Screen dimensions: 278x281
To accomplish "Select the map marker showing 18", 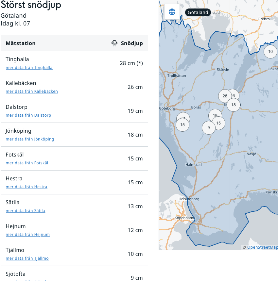I will click(234, 105).
